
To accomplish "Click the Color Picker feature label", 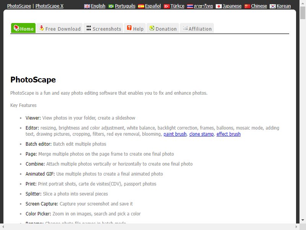I will point(38,214).
